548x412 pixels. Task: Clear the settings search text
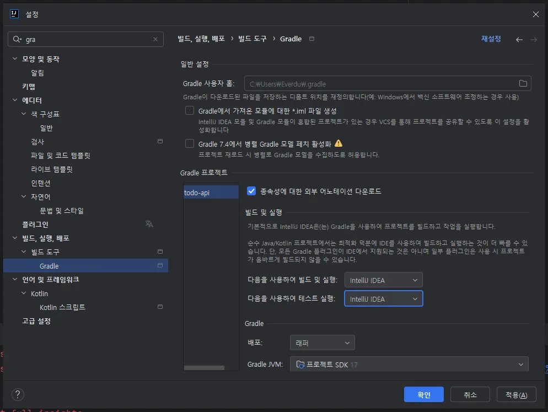coord(155,39)
